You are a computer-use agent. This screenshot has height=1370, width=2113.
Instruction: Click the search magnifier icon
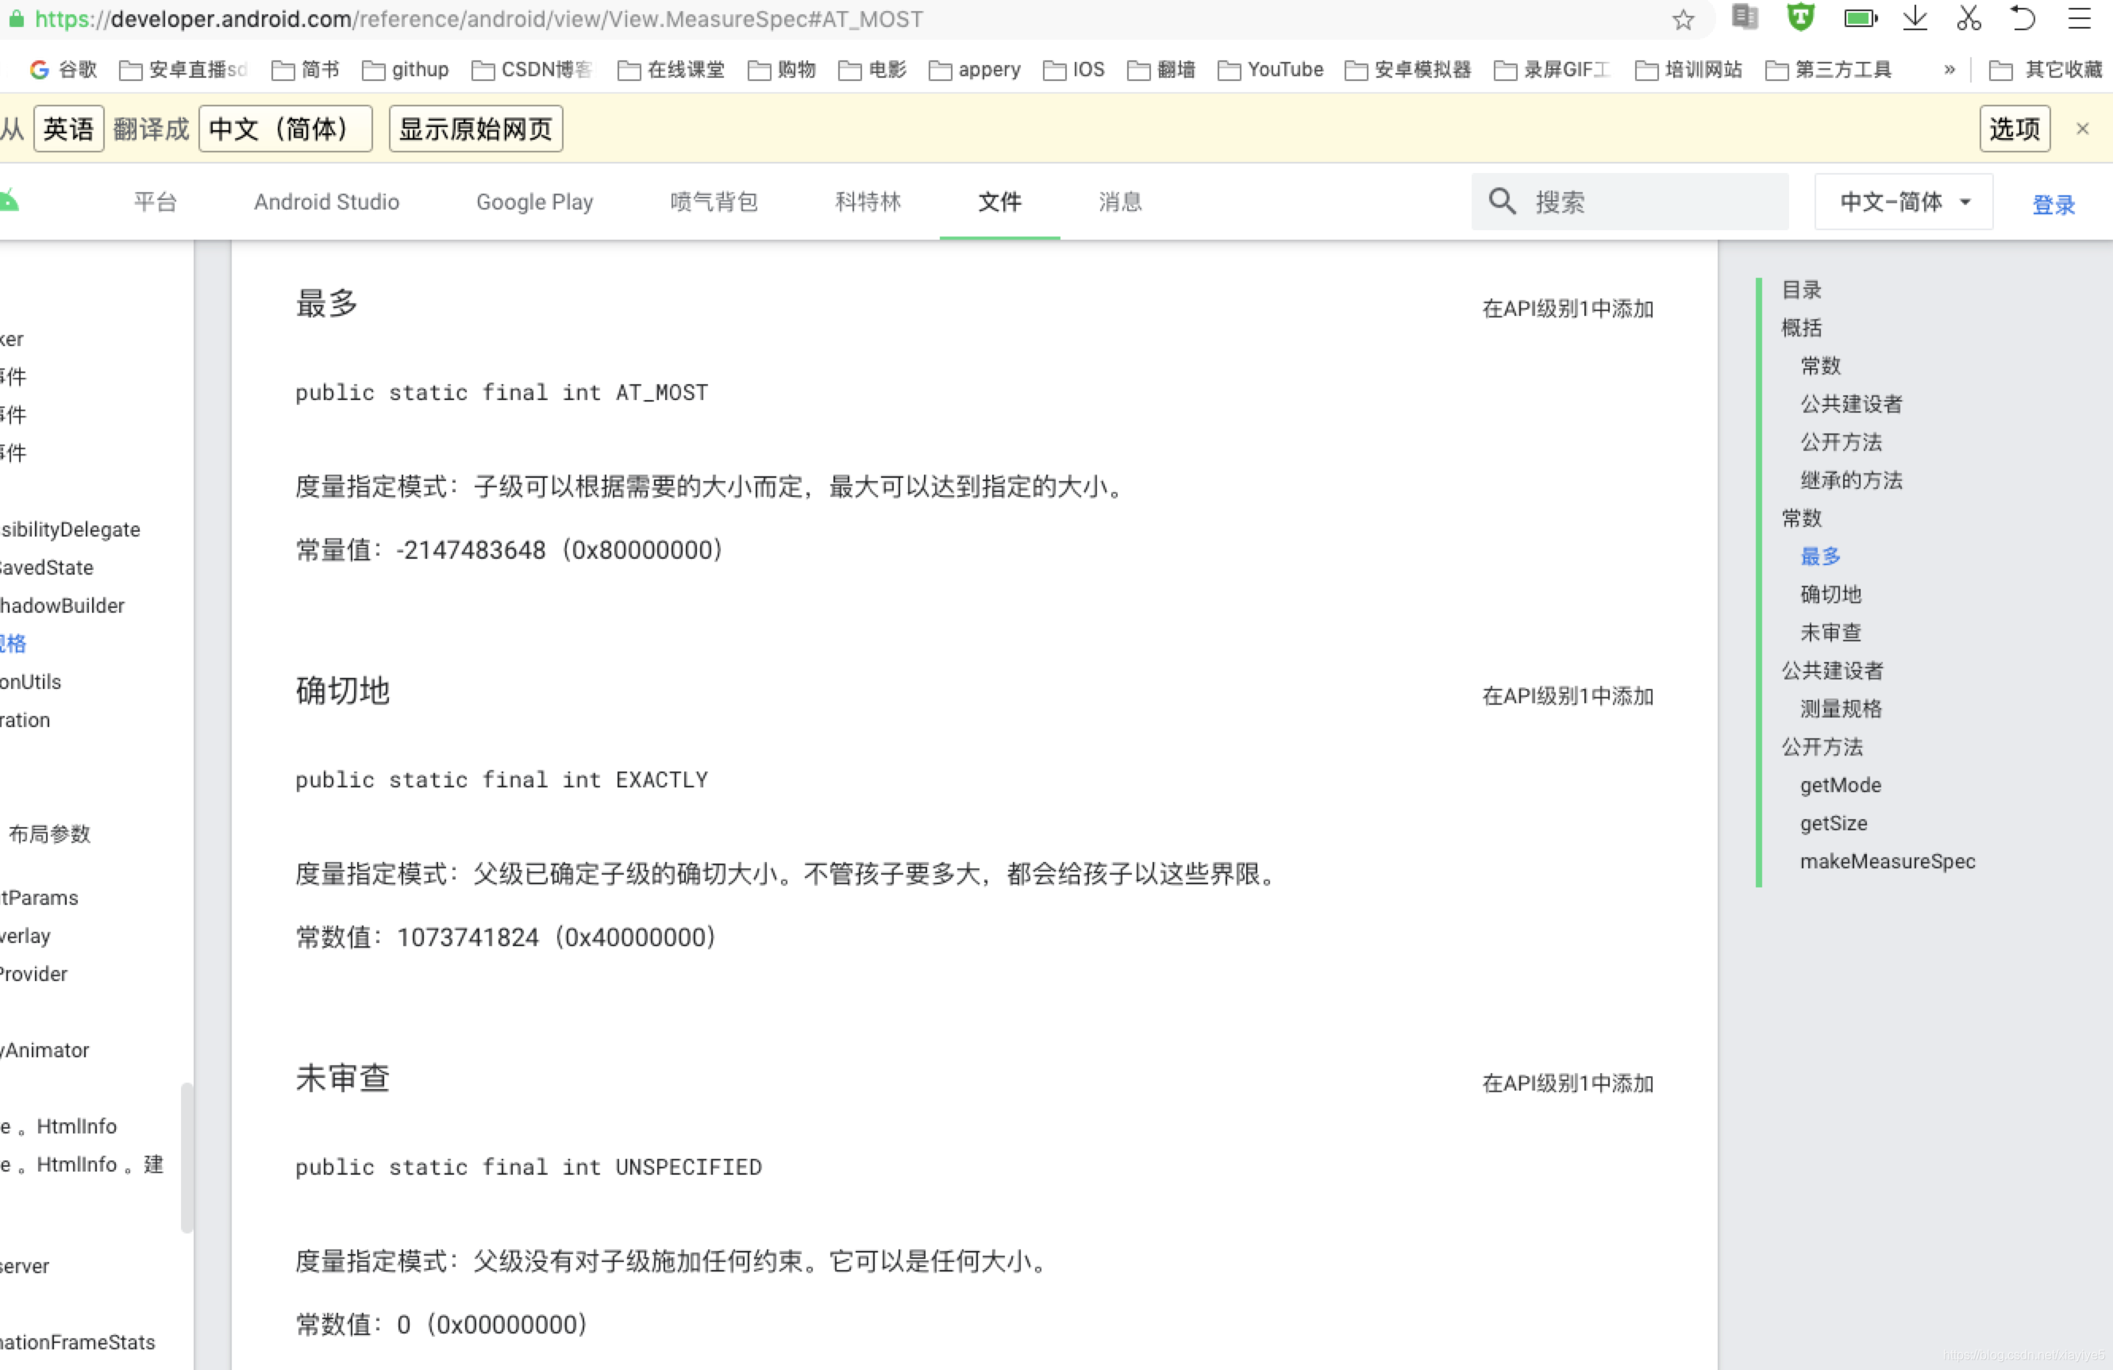coord(1502,202)
